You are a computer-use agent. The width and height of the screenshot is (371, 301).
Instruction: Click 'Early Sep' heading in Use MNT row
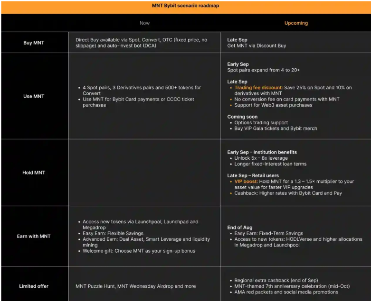(238, 64)
